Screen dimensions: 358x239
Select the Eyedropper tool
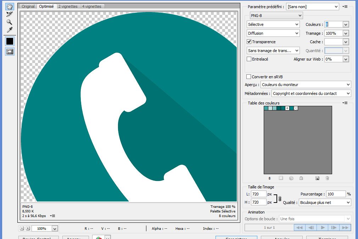pos(10,30)
